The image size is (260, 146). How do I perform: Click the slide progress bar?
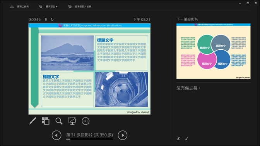click(x=89, y=139)
